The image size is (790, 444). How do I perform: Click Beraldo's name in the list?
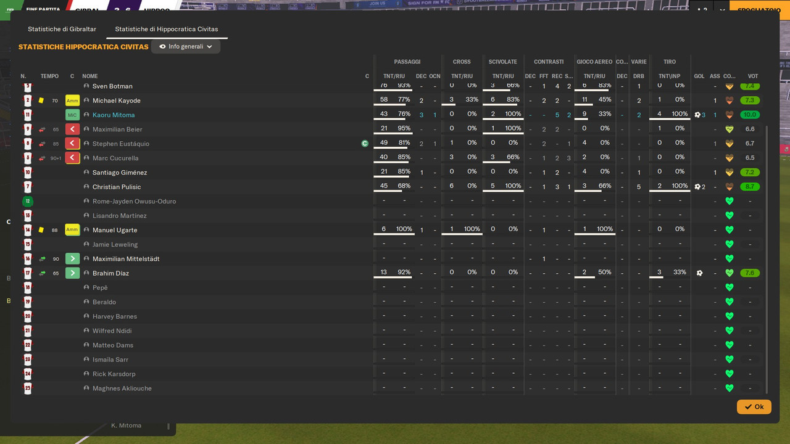click(104, 302)
